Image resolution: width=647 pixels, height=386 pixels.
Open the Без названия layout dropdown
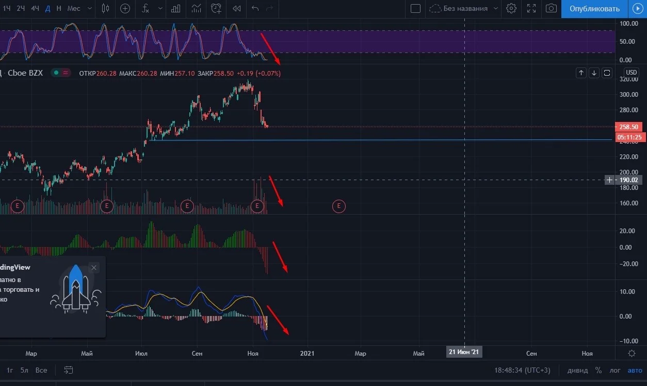coord(464,8)
